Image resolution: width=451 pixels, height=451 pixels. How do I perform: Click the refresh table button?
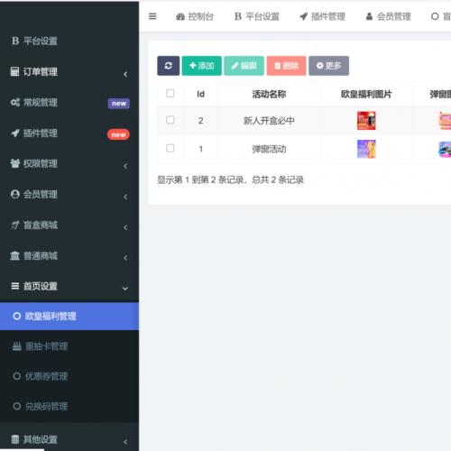[169, 66]
